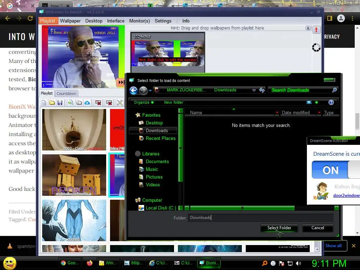Click the orange next wallpaper arrows
The width and height of the screenshot is (360, 270).
coord(121,82)
